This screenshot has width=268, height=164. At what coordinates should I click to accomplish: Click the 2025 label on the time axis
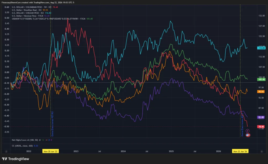[171, 151]
